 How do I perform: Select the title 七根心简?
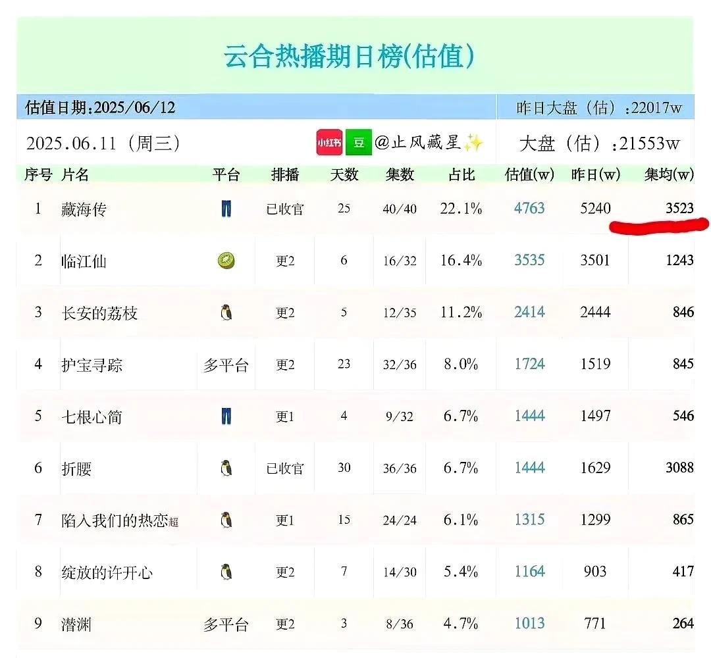(92, 417)
